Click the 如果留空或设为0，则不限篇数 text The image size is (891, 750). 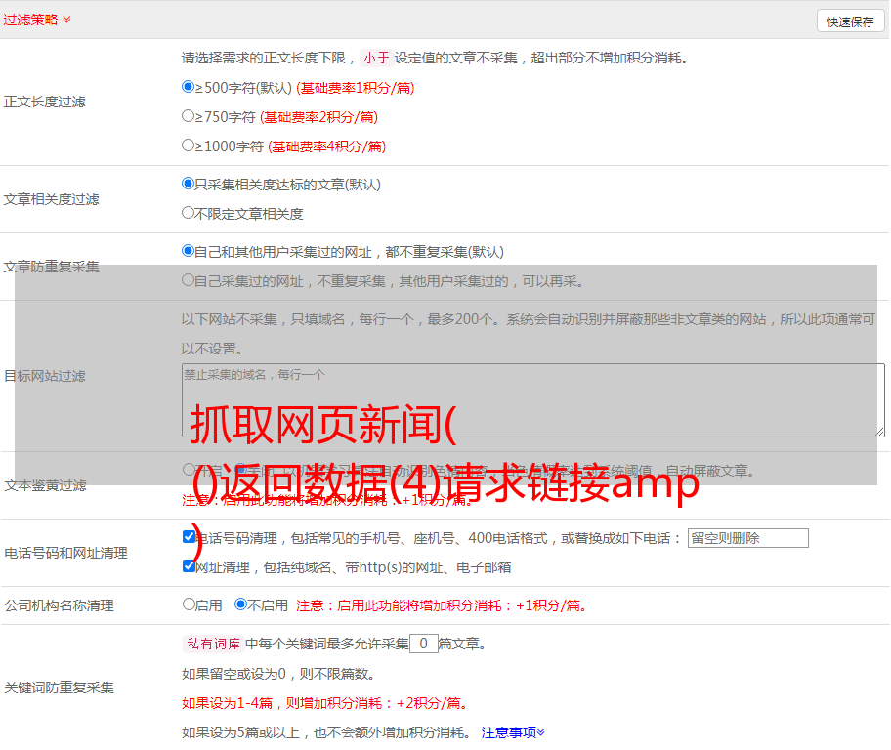click(x=278, y=674)
